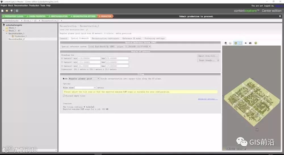
Task: Click 'enter your description here' text
Action: 72,30
